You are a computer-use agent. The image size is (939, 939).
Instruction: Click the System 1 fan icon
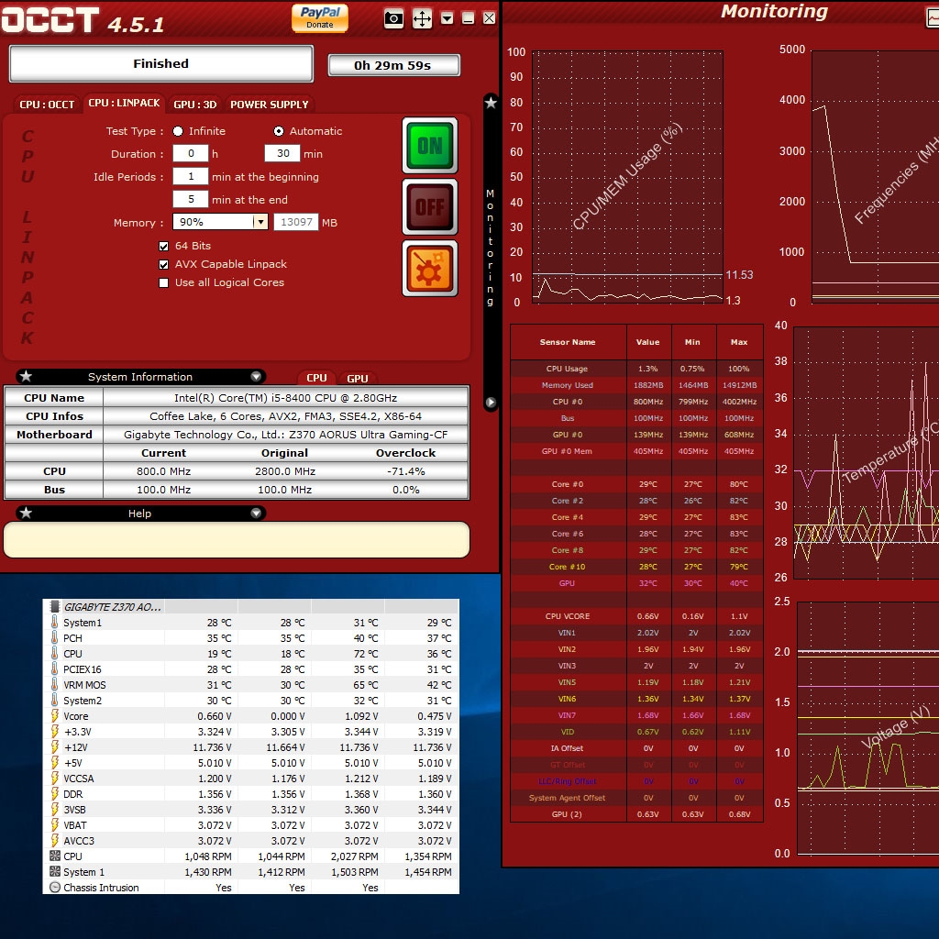(54, 871)
